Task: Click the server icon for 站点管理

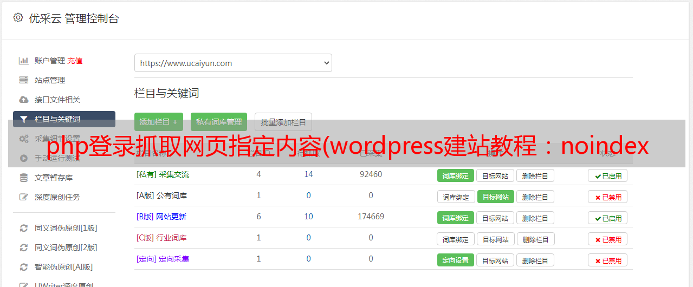Action: (x=23, y=80)
